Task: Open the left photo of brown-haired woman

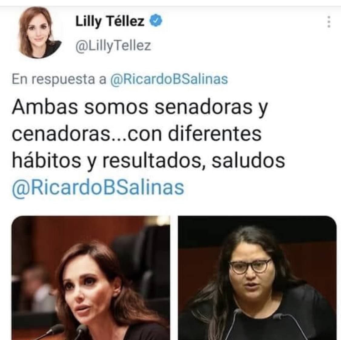Action: point(91,278)
